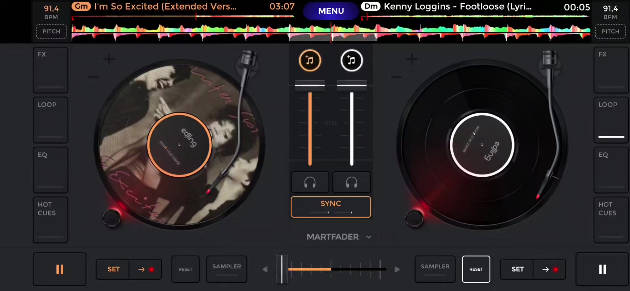Click the right deck white volume fader
630x291 pixels.
point(352,86)
